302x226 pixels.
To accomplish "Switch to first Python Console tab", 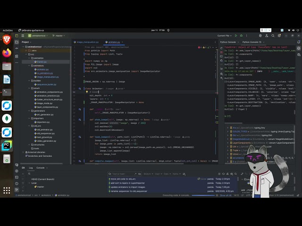I will [x=228, y=42].
